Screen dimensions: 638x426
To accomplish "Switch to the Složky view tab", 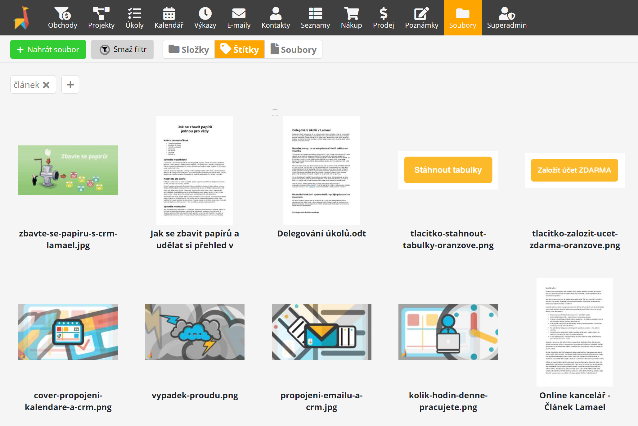I will [189, 49].
